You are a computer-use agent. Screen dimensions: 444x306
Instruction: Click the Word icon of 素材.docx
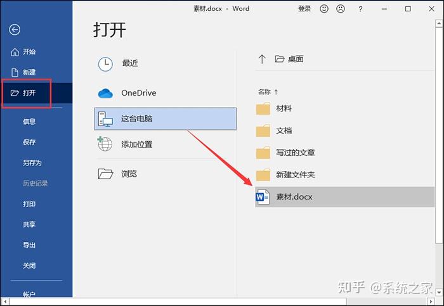click(263, 196)
